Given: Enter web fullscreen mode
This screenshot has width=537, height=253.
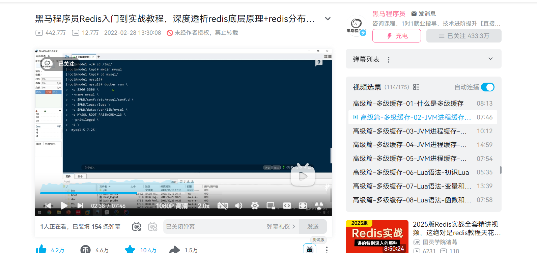Looking at the screenshot, I should pyautogui.click(x=303, y=205).
